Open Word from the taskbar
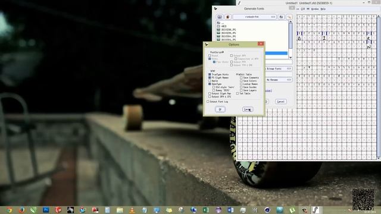Screen dimensions: 381x214 coord(230,210)
